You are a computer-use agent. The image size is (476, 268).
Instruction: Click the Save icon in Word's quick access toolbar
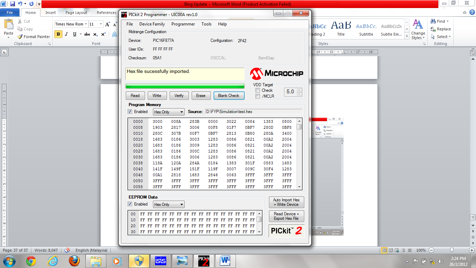[13, 4]
